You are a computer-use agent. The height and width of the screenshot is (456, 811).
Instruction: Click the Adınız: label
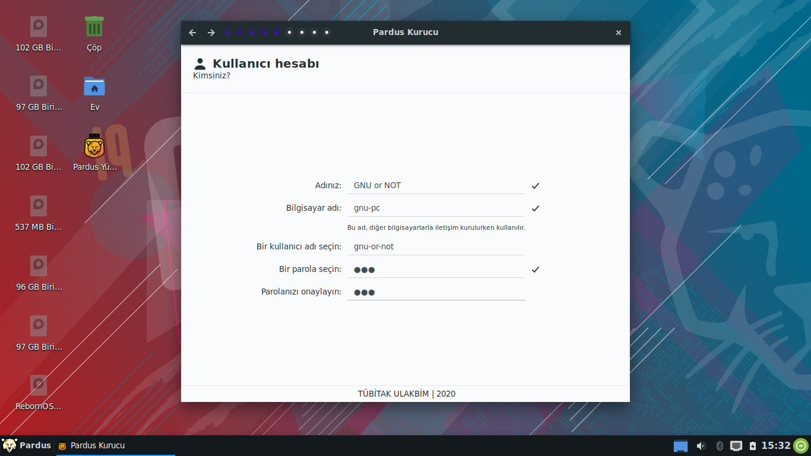328,185
